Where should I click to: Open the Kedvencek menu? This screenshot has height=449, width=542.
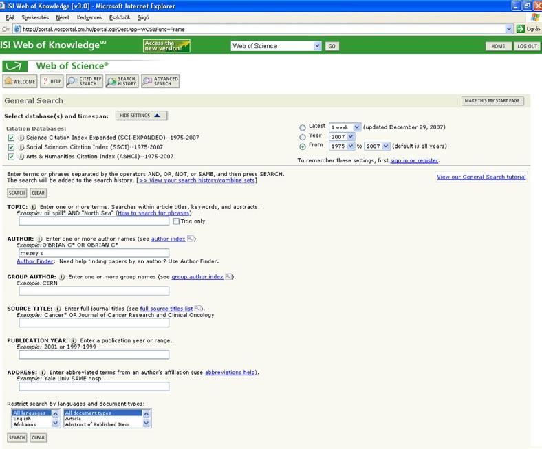pyautogui.click(x=89, y=17)
